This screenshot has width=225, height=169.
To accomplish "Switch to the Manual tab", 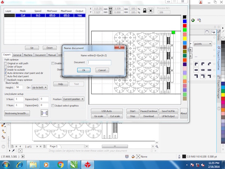I will click(x=52, y=55).
